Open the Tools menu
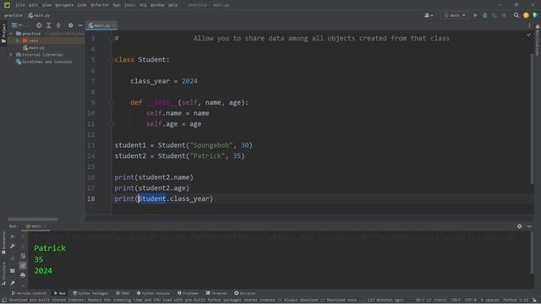541x304 pixels. (x=129, y=5)
